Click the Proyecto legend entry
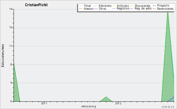 pyautogui.click(x=161, y=6)
